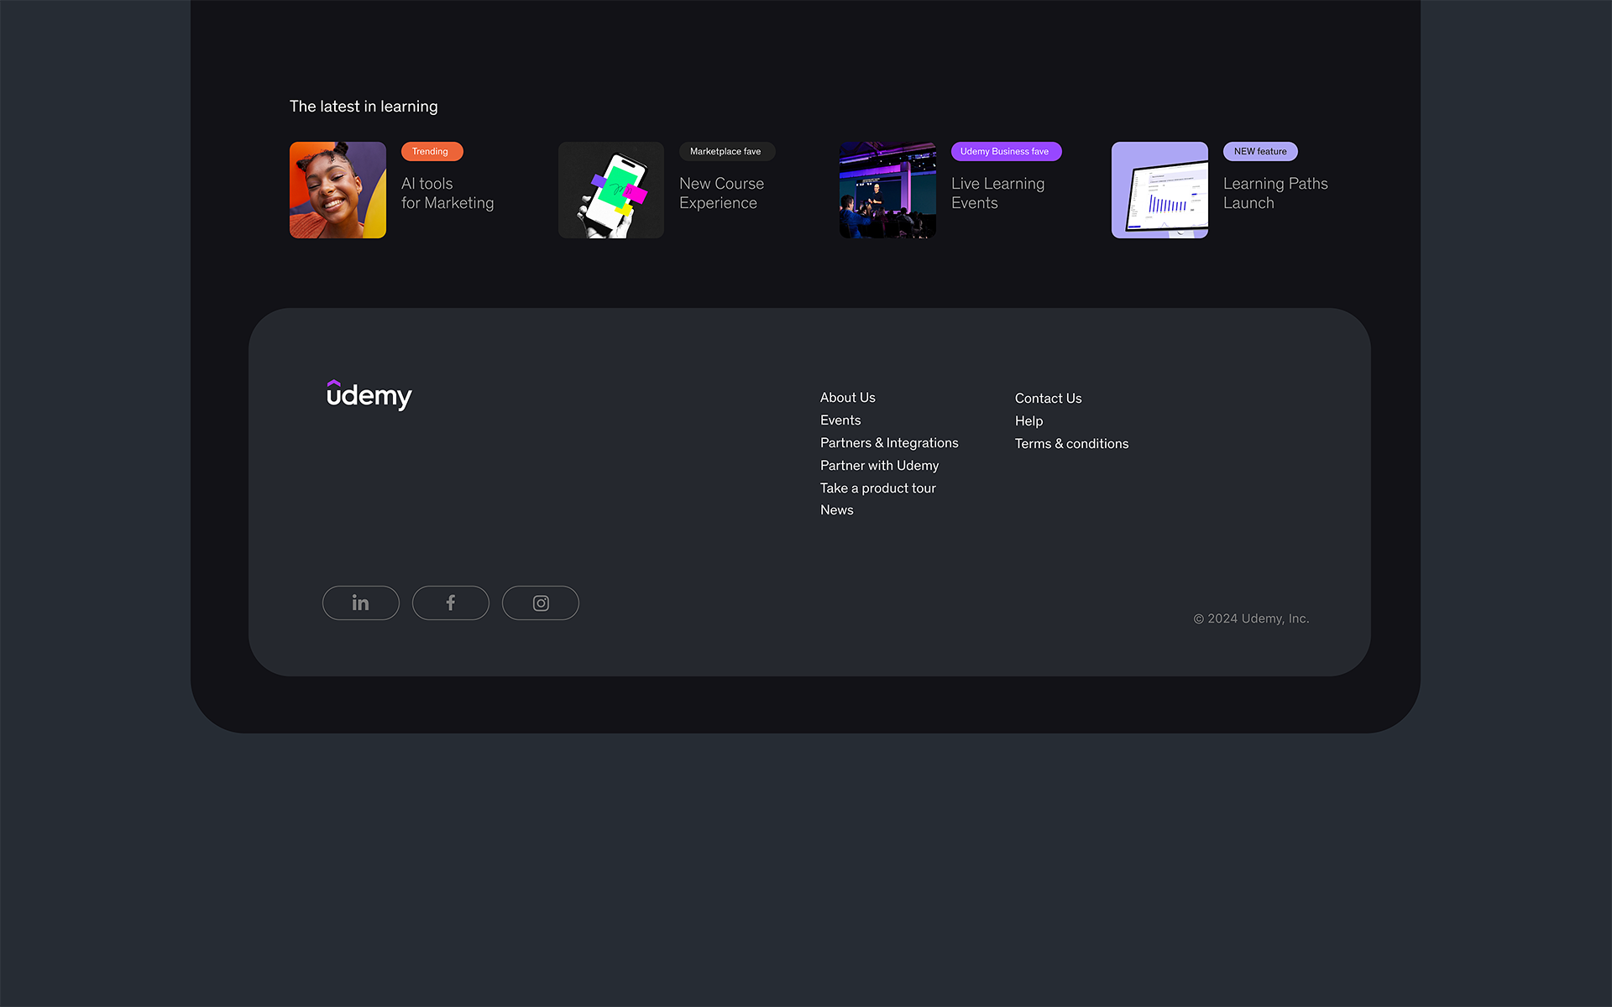Click the Help footer link
Viewport: 1612px width, 1007px height.
pos(1028,421)
